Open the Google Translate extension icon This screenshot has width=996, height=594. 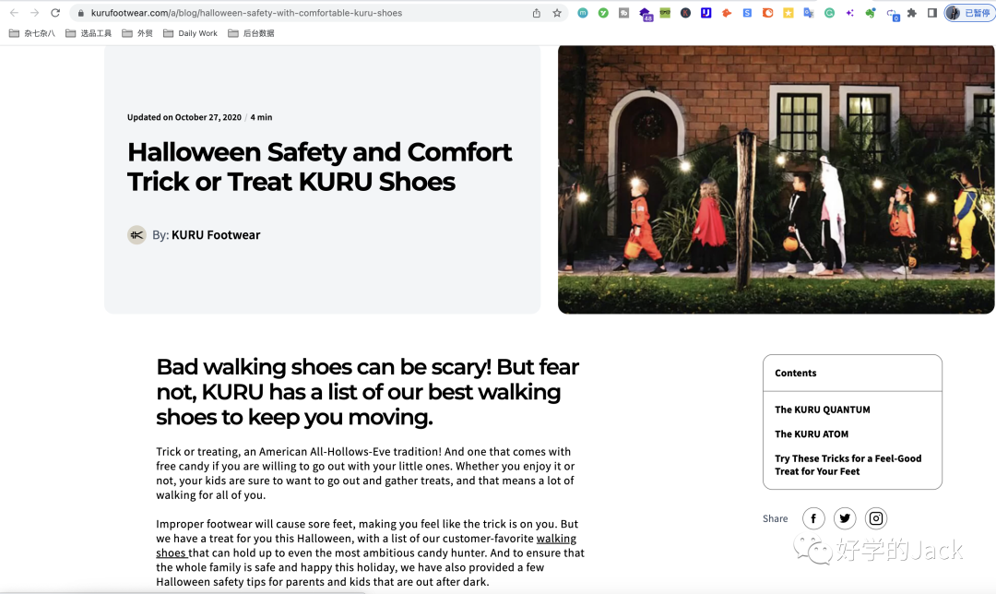pyautogui.click(x=809, y=13)
